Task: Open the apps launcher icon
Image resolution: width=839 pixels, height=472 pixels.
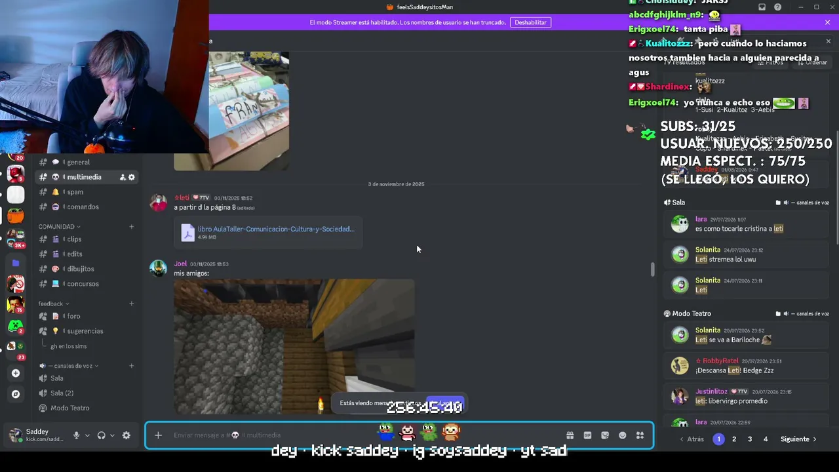Action: (x=640, y=435)
